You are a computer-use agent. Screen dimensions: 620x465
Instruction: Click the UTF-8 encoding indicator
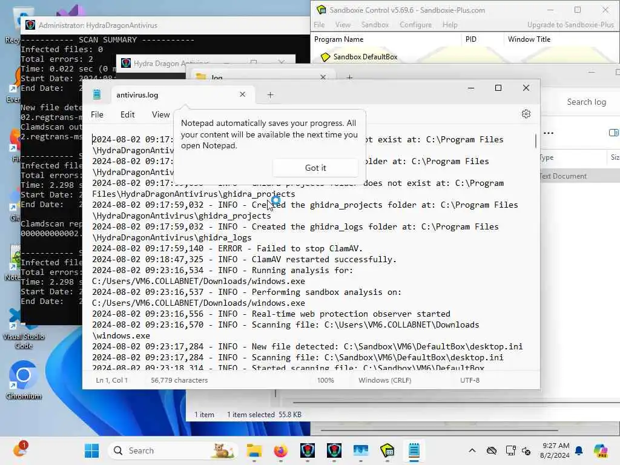[x=470, y=380]
